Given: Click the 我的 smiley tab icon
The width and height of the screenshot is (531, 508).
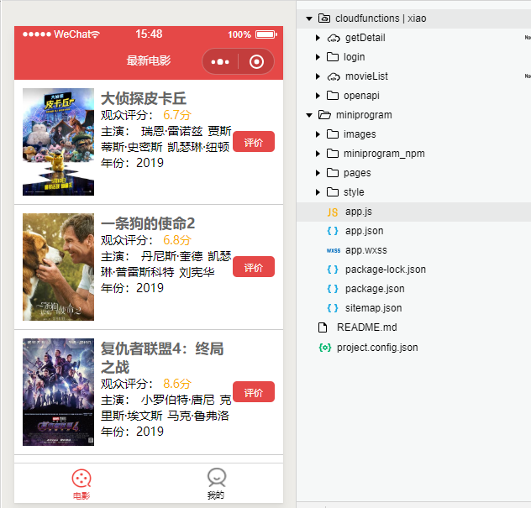Looking at the screenshot, I should 216,478.
